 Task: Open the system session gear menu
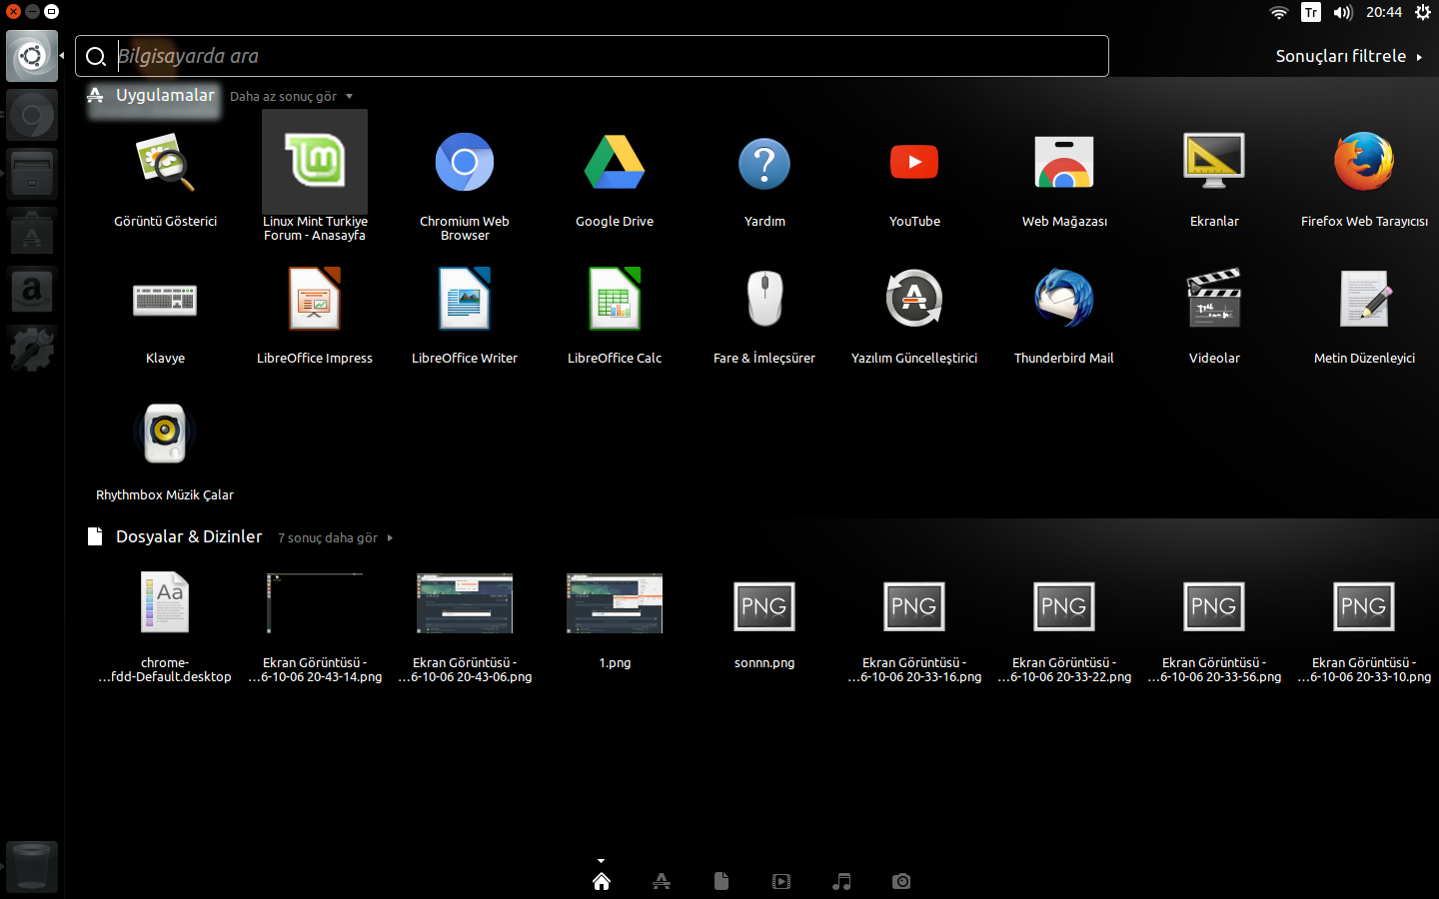[x=1423, y=12]
